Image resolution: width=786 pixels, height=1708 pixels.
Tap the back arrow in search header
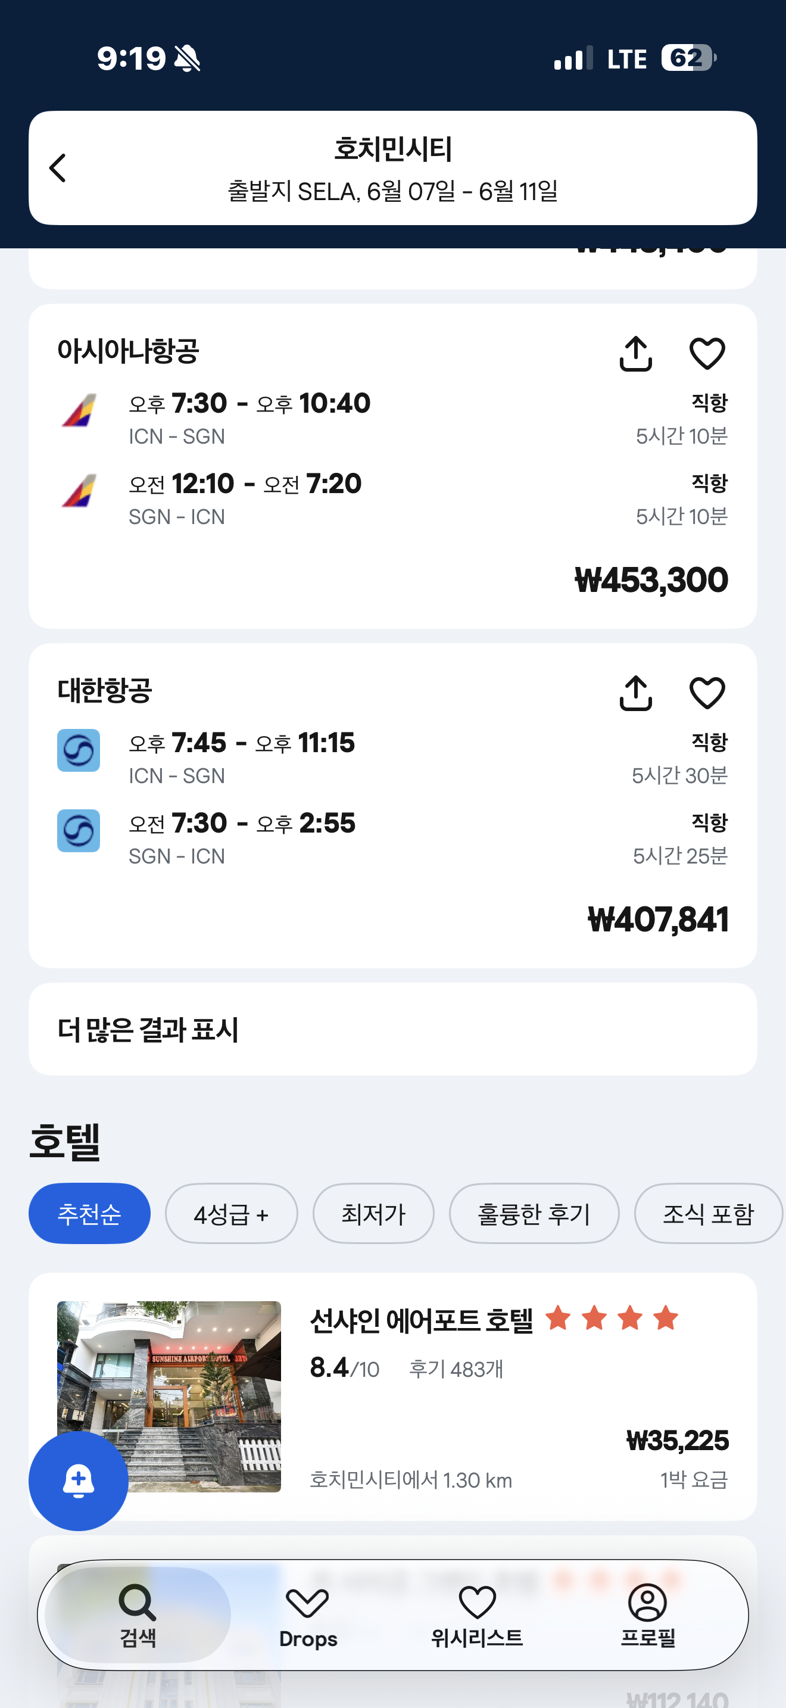click(58, 168)
